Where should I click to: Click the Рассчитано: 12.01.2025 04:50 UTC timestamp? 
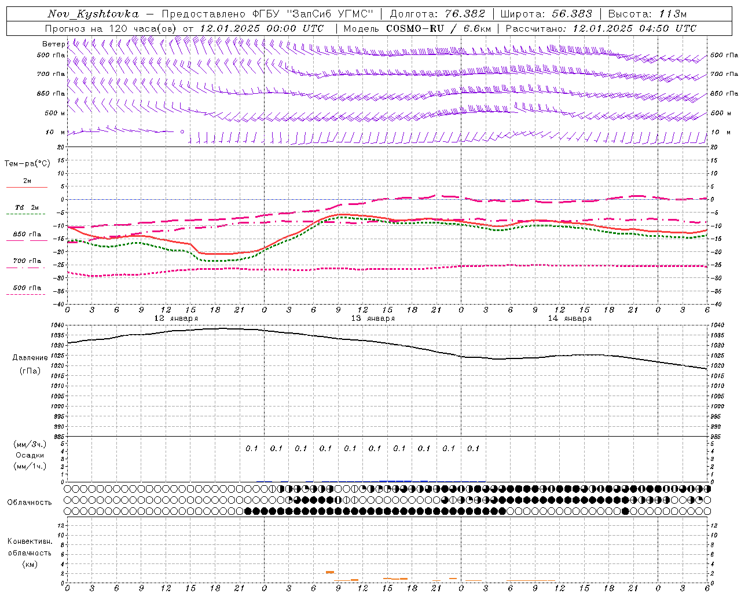coord(601,28)
